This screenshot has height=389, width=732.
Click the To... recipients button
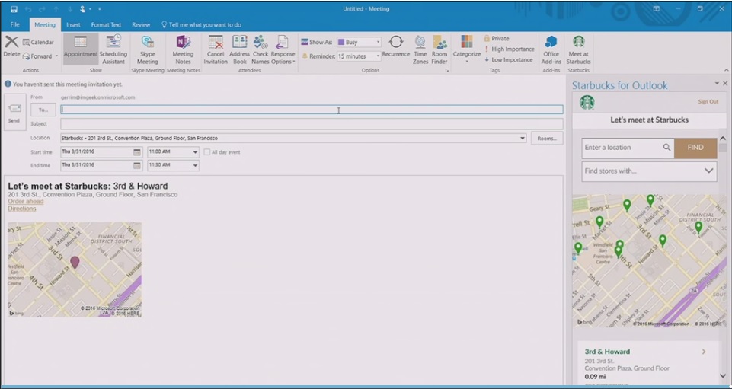tap(43, 110)
